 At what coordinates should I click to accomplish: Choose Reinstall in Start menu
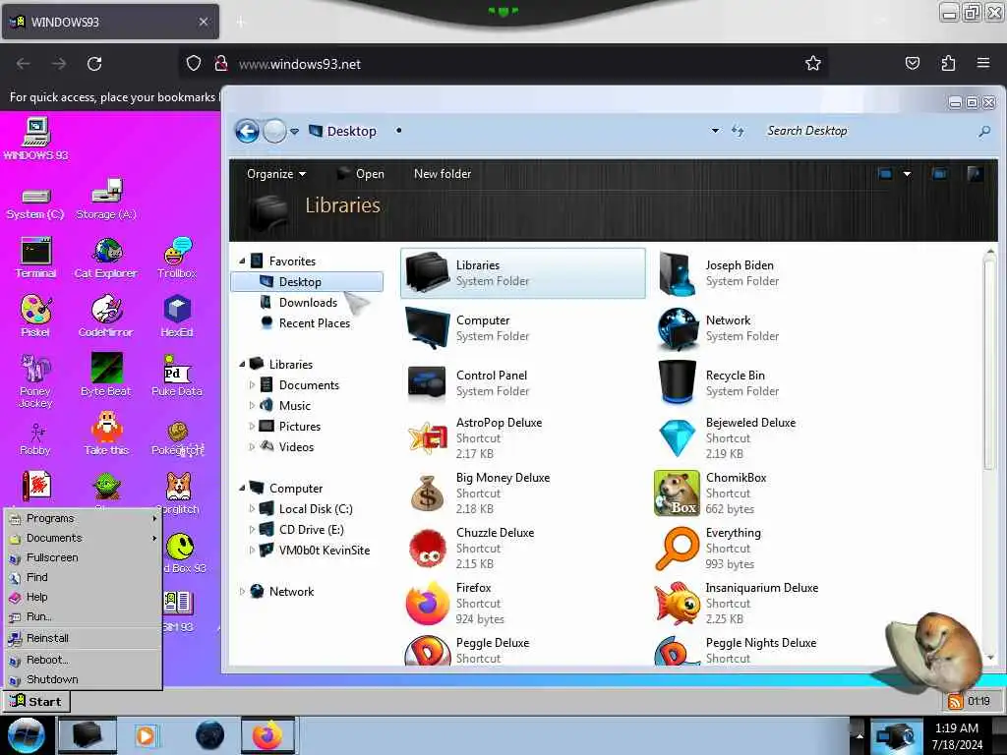point(83,638)
